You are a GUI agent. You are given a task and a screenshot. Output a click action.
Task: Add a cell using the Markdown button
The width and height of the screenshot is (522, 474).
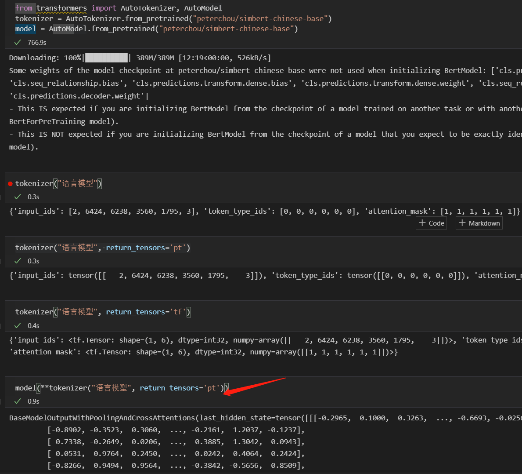pos(479,223)
